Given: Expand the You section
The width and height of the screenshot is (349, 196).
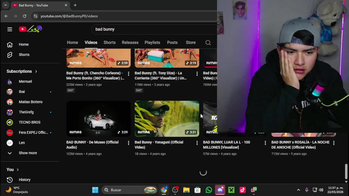Looking at the screenshot, I should point(13,170).
